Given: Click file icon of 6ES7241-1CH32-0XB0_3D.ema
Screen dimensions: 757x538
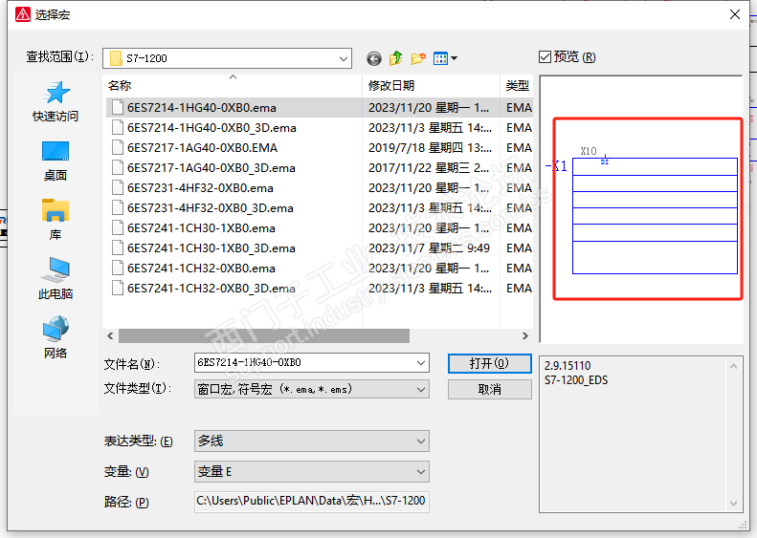Looking at the screenshot, I should 118,288.
